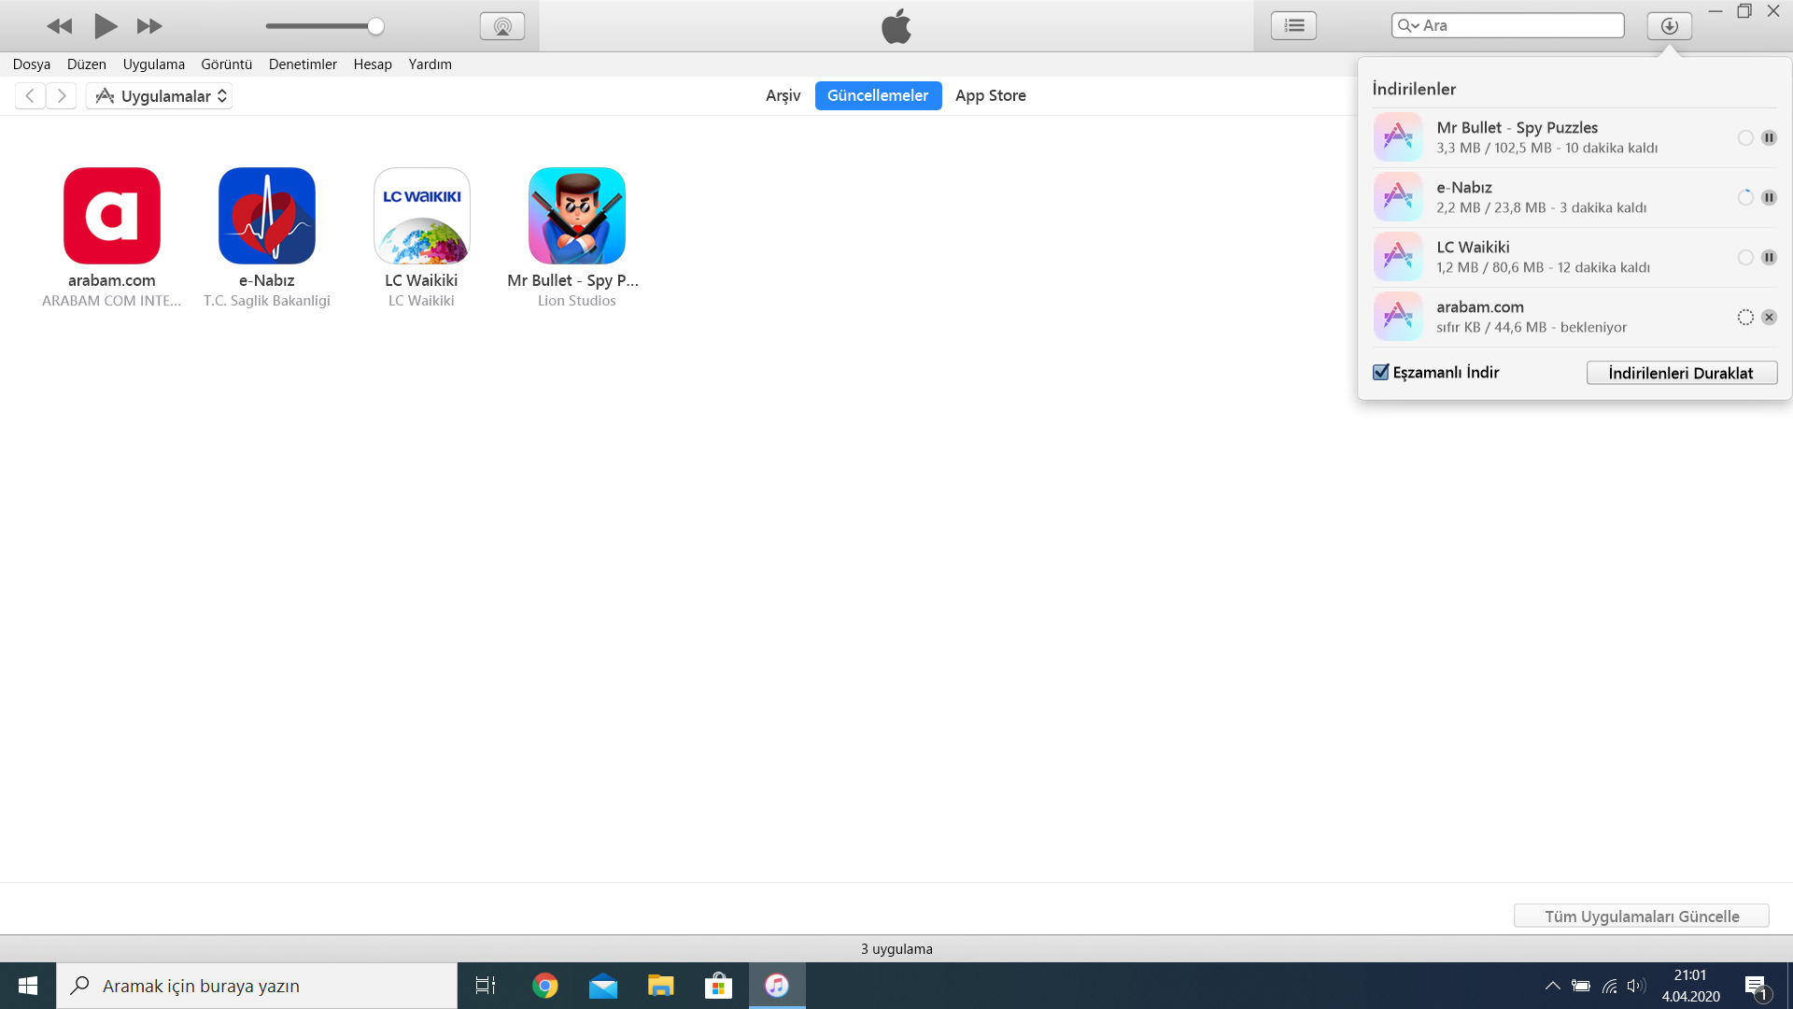The width and height of the screenshot is (1793, 1009).
Task: Click Tüm Uygulamaları Güncelle button
Action: tap(1641, 917)
